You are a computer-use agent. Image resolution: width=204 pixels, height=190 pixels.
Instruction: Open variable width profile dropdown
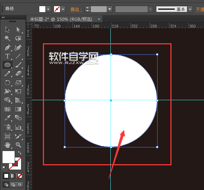pos(150,9)
